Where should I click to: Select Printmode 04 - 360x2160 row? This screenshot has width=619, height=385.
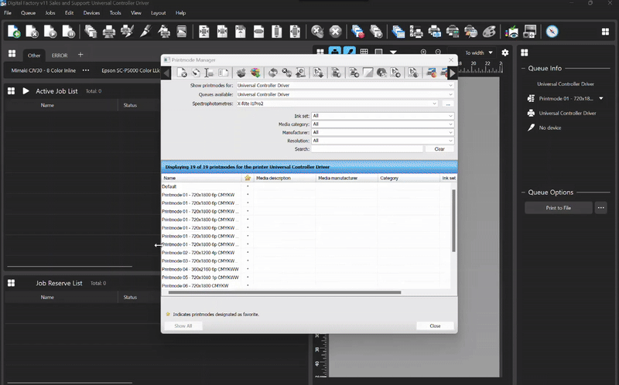tap(198, 269)
